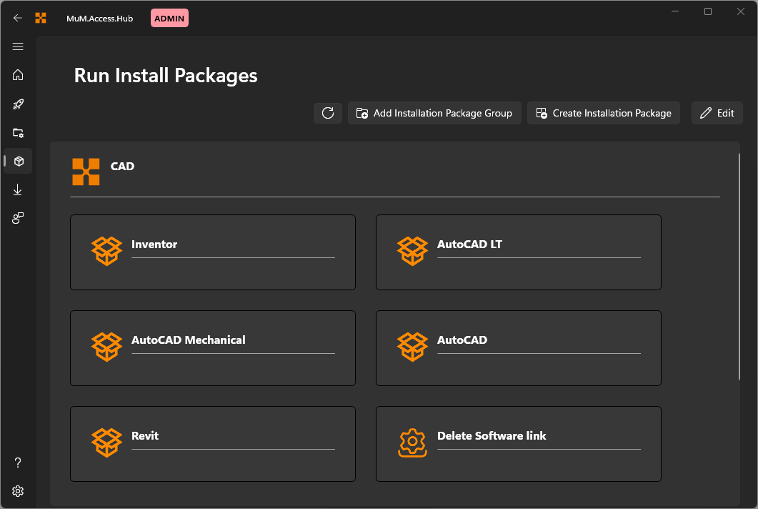Run the Inventor install package
The width and height of the screenshot is (758, 509).
click(213, 252)
